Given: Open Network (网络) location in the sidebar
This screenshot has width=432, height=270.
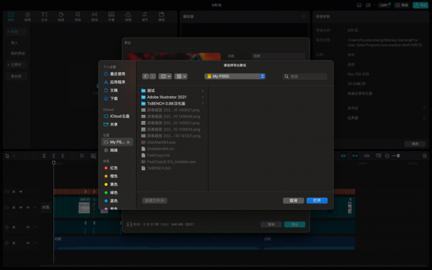Looking at the screenshot, I should (114, 150).
